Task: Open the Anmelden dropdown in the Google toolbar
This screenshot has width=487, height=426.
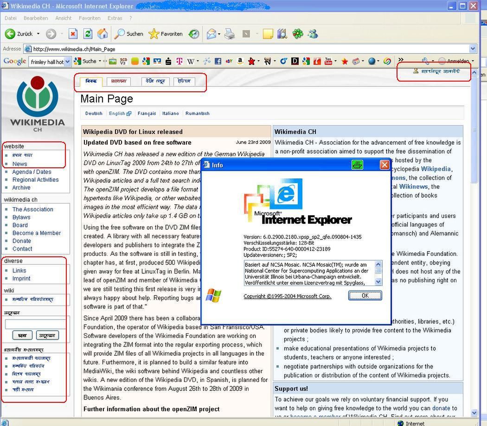Action: click(x=473, y=61)
